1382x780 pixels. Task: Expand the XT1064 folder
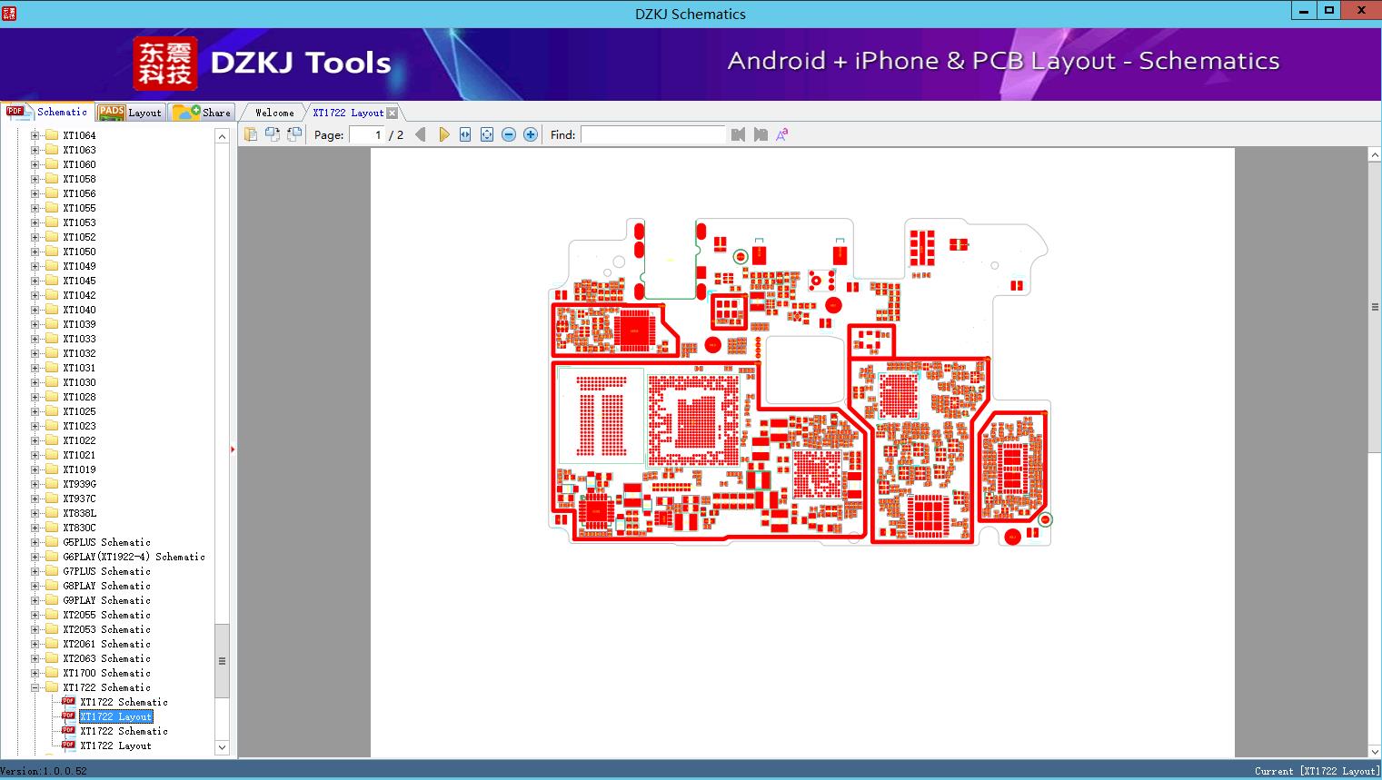35,135
